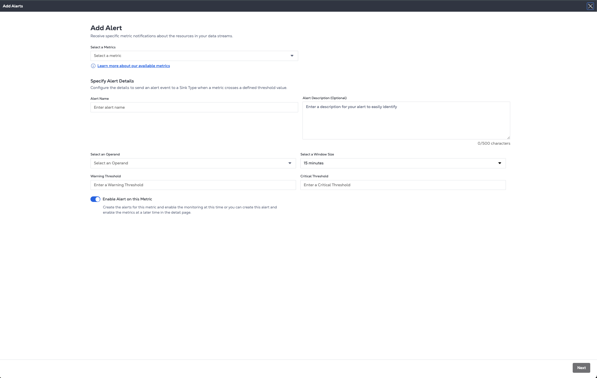Viewport: 597px width, 378px height.
Task: Open Learn more about available metrics link
Action: [134, 66]
